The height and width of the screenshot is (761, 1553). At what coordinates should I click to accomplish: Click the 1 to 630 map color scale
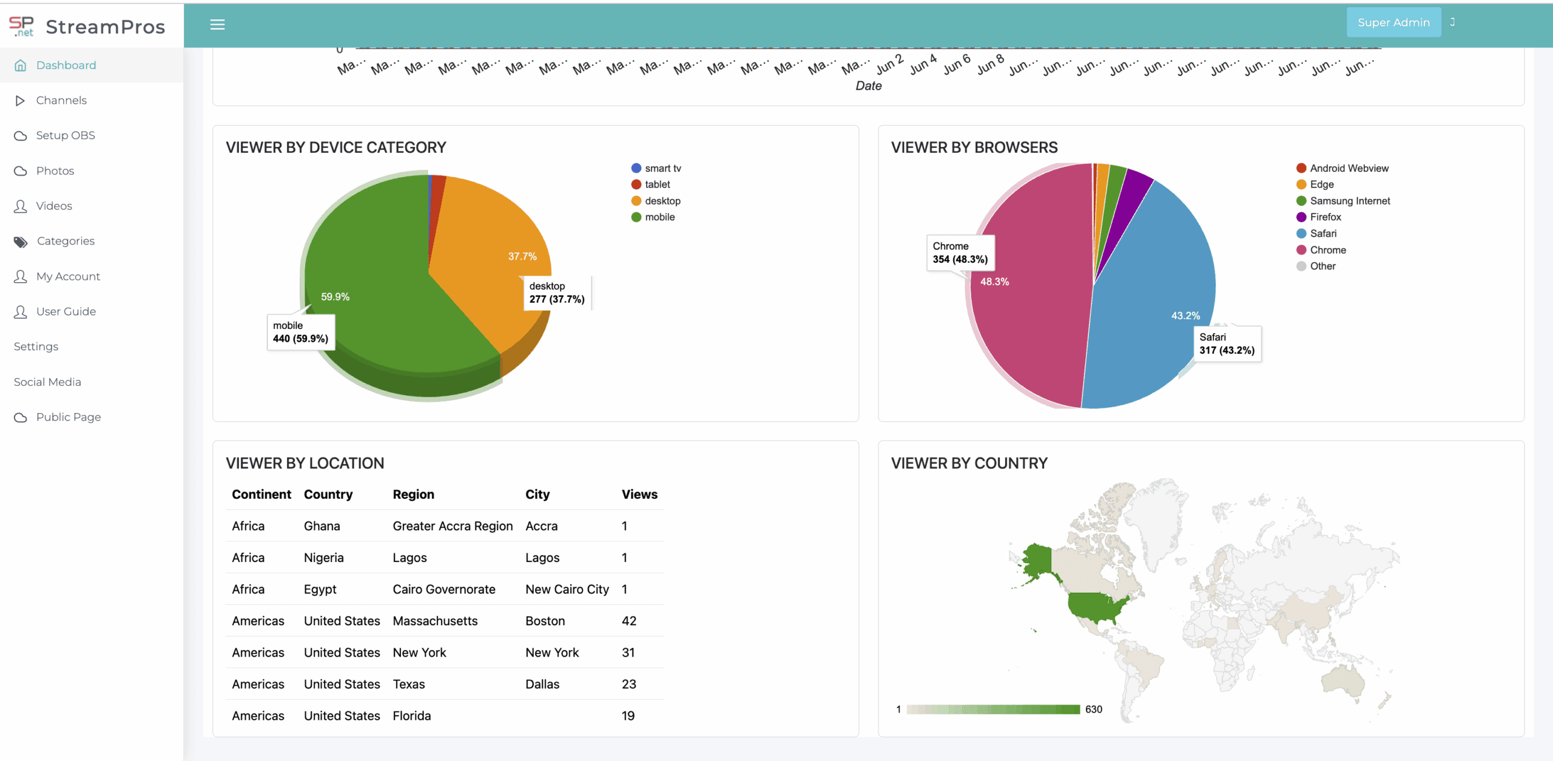993,709
